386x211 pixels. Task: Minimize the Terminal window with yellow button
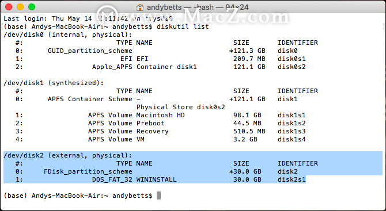[20, 7]
